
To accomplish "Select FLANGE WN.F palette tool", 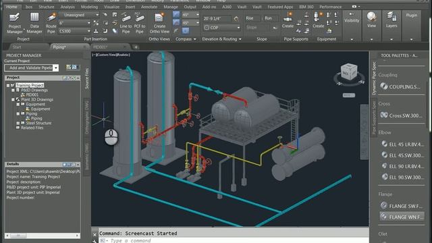I will (402, 217).
